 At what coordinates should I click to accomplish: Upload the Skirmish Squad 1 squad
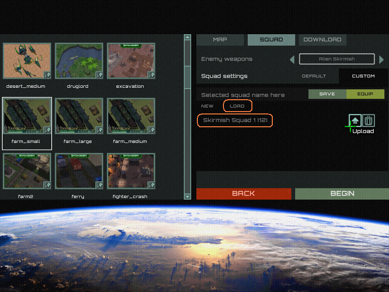355,121
